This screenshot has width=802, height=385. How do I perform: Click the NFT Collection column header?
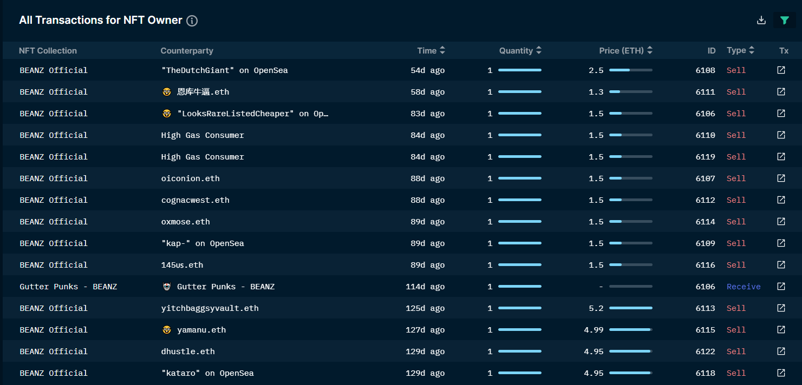point(48,50)
